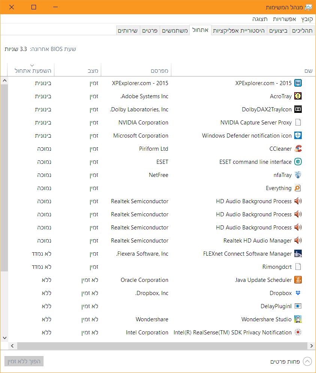Click the NVIDIA Capture Server Proxy file icon

click(298, 122)
